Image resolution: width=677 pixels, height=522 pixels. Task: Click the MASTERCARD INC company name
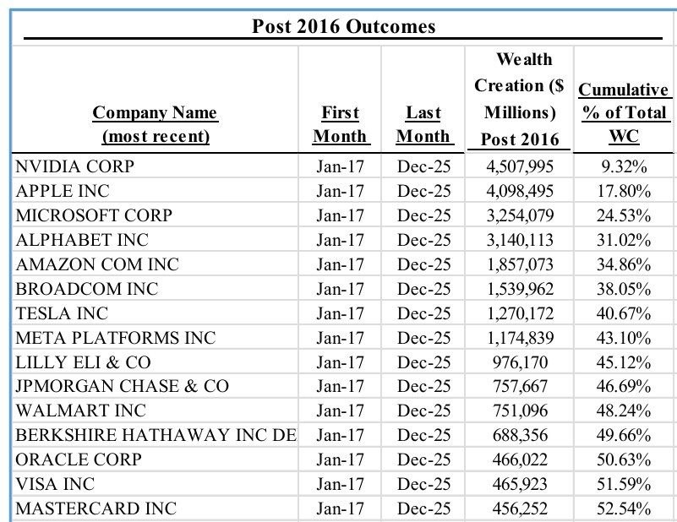pos(96,509)
